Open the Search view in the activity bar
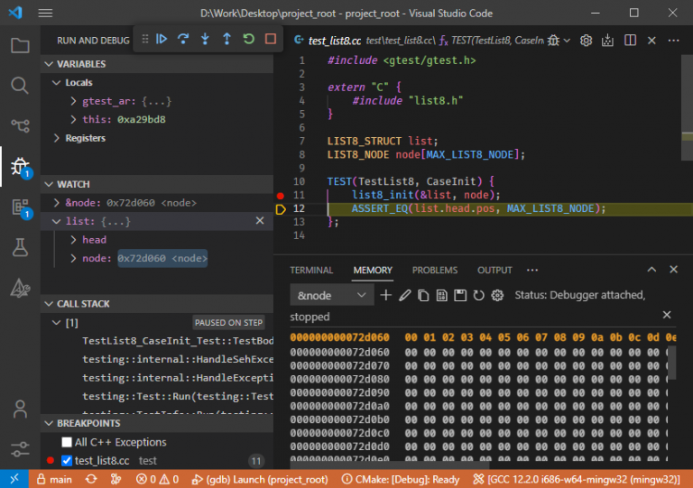 click(20, 86)
